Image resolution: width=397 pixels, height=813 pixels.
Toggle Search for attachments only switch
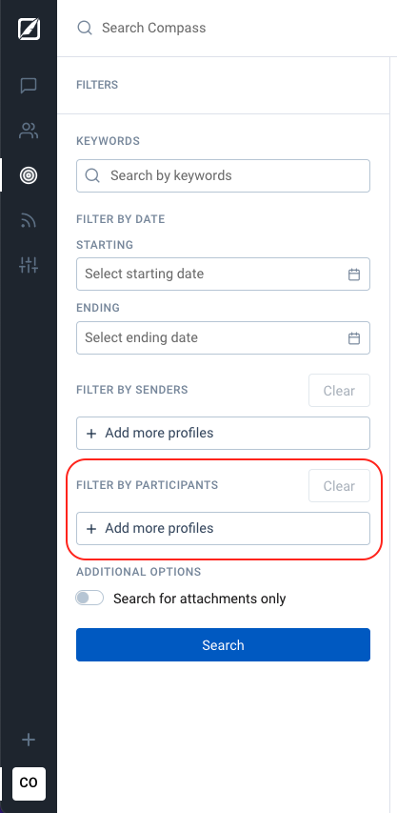tap(89, 598)
